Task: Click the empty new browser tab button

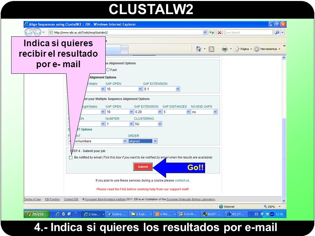Action: tap(125, 49)
